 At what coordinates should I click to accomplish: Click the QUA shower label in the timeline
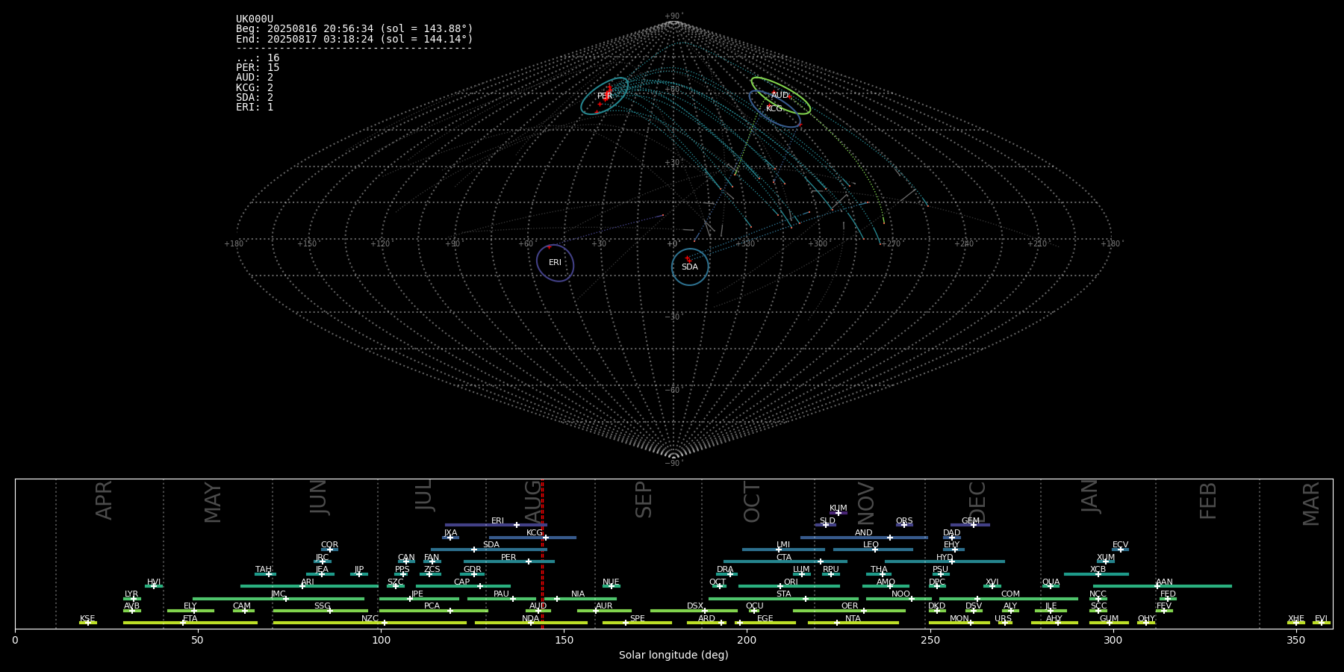1051,582
